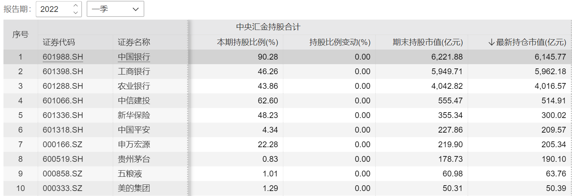Click the 序号 column header
The width and height of the screenshot is (572, 196).
point(20,35)
